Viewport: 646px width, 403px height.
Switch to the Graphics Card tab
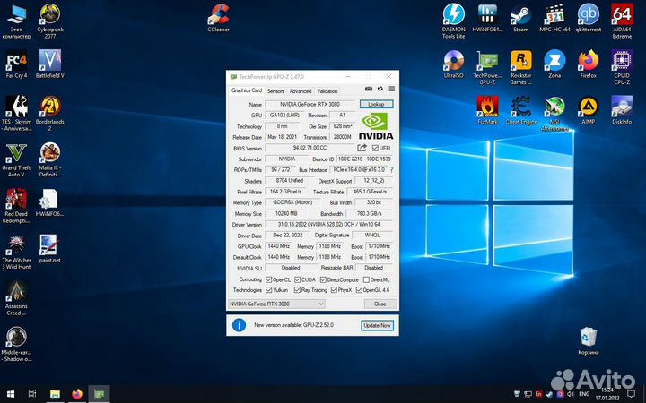point(247,90)
